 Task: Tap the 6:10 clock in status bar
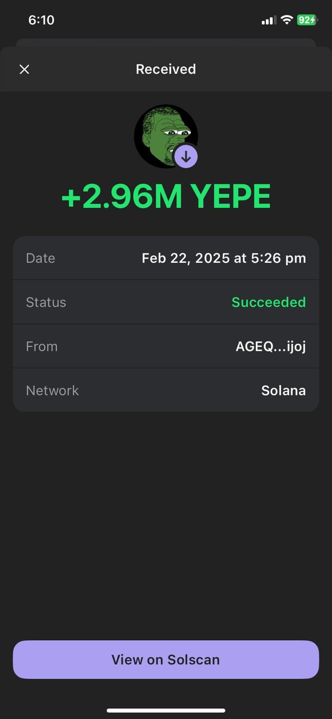tap(41, 20)
